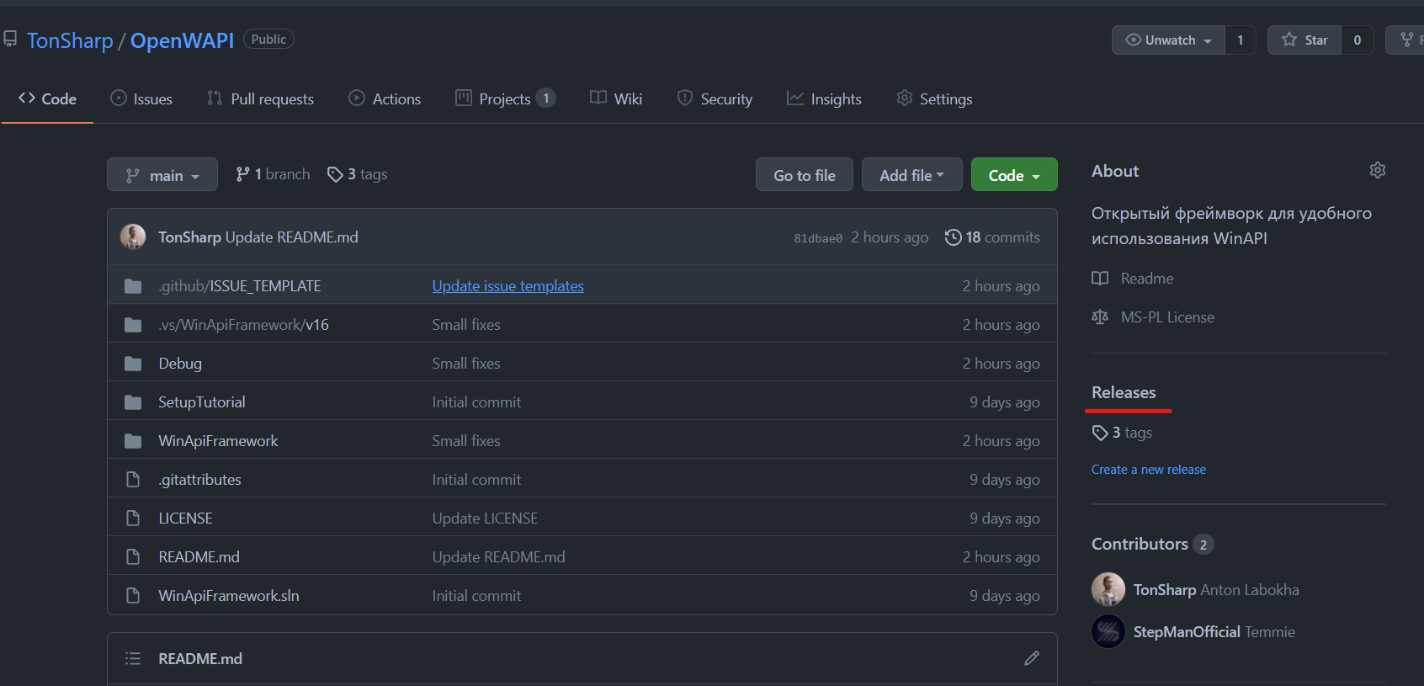Open the Update issue templates commit link
The height and width of the screenshot is (686, 1424).
coord(507,286)
